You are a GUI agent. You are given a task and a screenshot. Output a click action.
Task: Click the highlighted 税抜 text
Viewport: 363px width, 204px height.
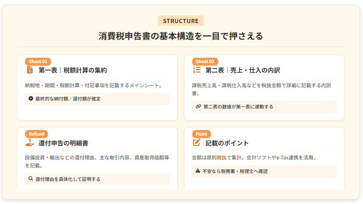coord(222,158)
